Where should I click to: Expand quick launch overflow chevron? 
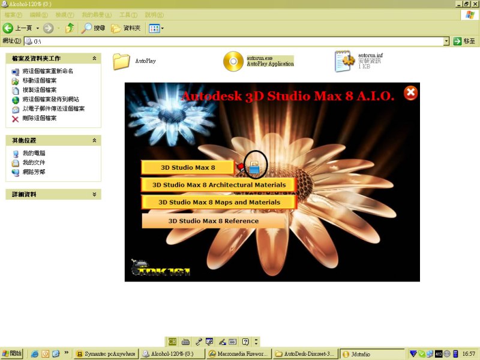click(67, 352)
